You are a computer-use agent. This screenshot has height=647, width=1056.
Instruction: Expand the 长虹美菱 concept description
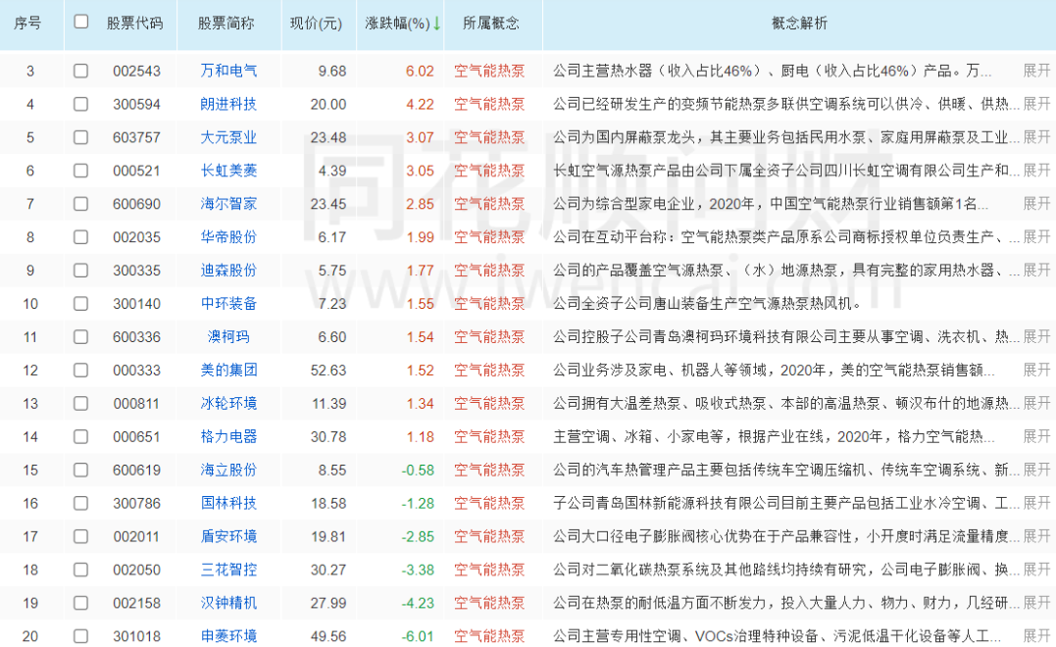point(1036,171)
